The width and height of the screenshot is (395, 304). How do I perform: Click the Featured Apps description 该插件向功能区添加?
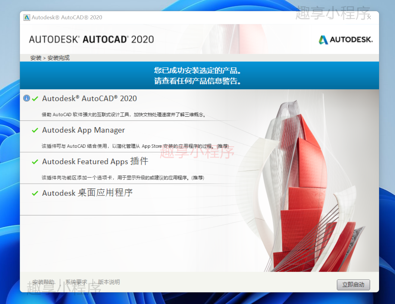point(123,178)
